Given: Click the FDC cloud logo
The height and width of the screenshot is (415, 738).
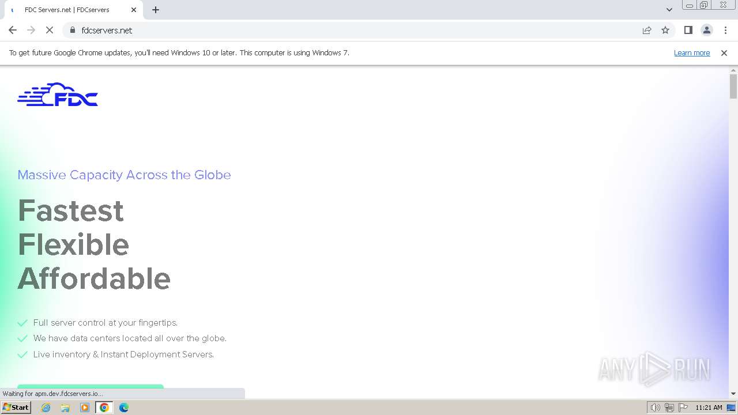Looking at the screenshot, I should click(58, 95).
